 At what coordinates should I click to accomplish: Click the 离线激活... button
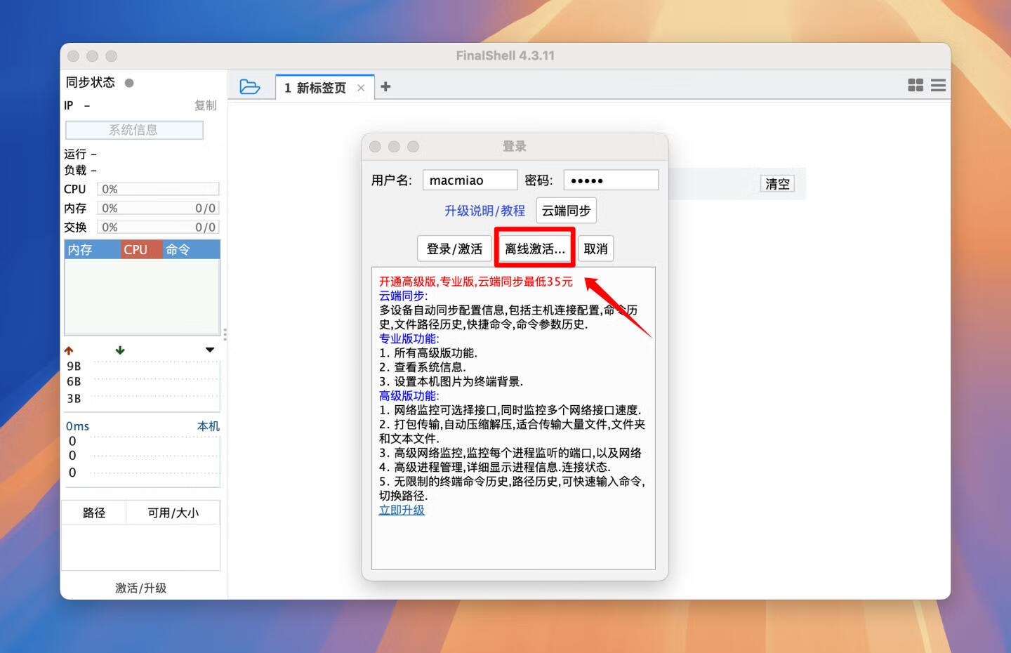(x=535, y=249)
